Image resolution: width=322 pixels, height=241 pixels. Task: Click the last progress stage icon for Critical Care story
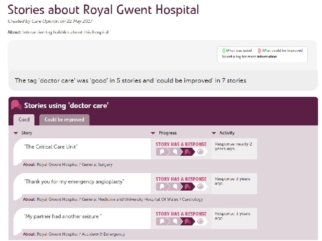202,152
